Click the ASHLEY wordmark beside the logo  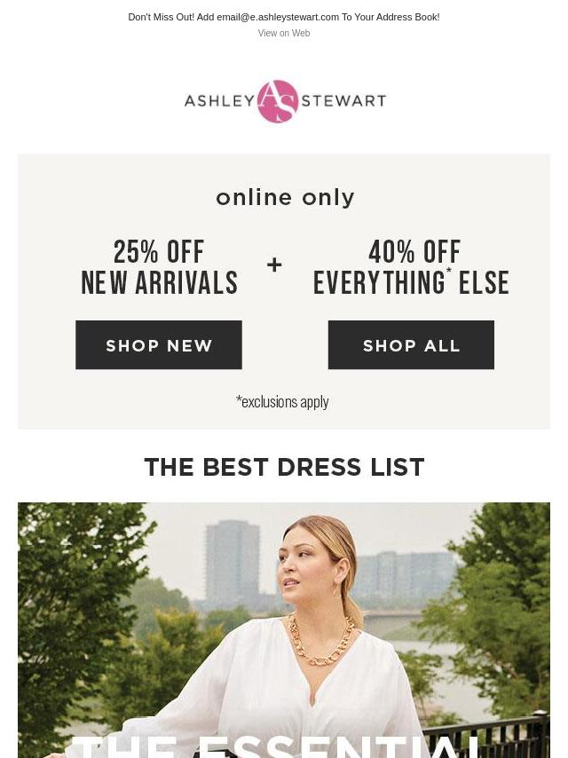(219, 101)
